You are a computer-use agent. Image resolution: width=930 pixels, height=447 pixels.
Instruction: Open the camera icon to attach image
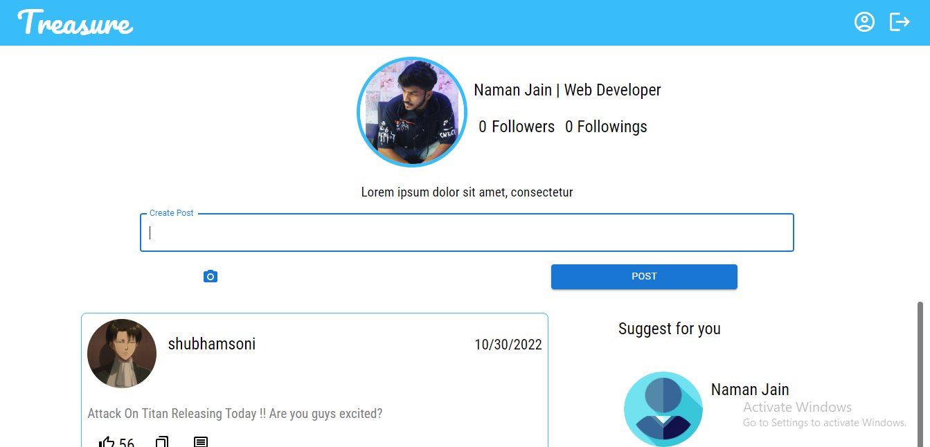coord(210,275)
